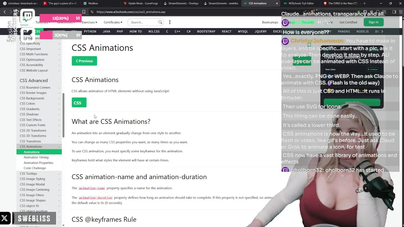This screenshot has height=227, width=404.
Task: Open Animation Properties sub-item
Action: point(38,163)
